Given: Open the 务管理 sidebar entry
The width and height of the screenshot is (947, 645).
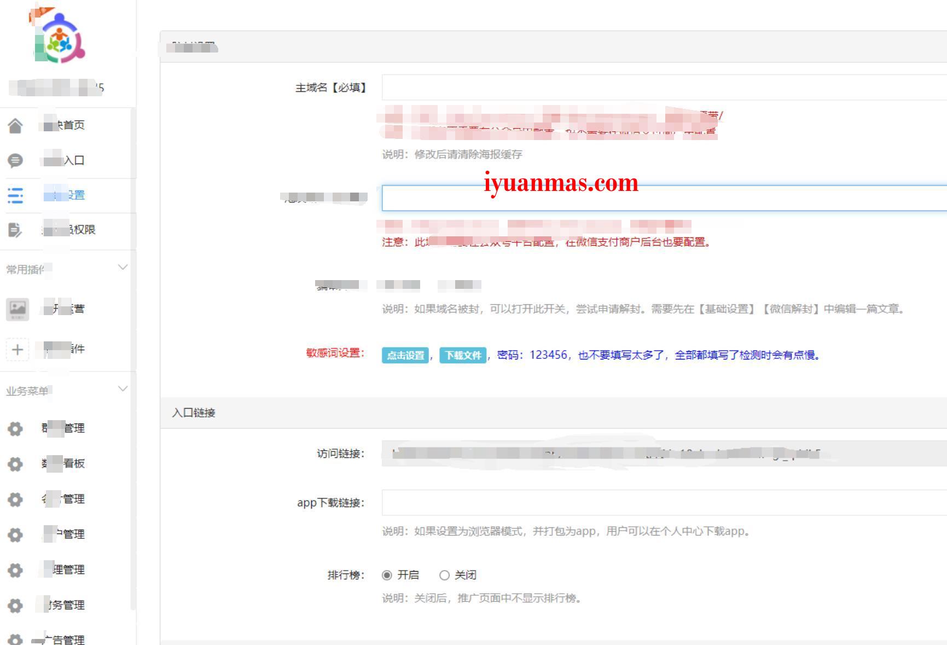Looking at the screenshot, I should (68, 605).
